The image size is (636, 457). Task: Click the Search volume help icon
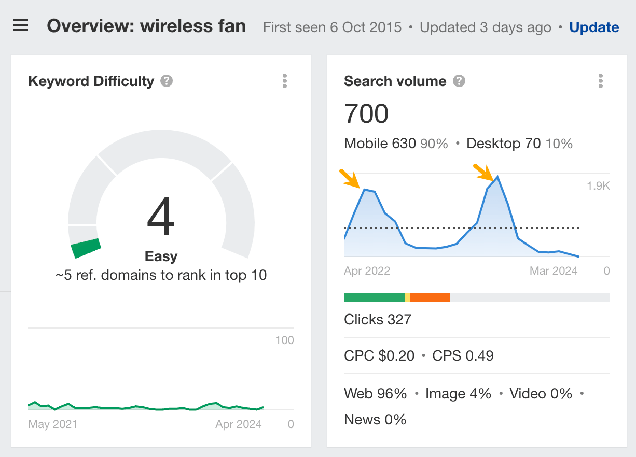coord(459,80)
